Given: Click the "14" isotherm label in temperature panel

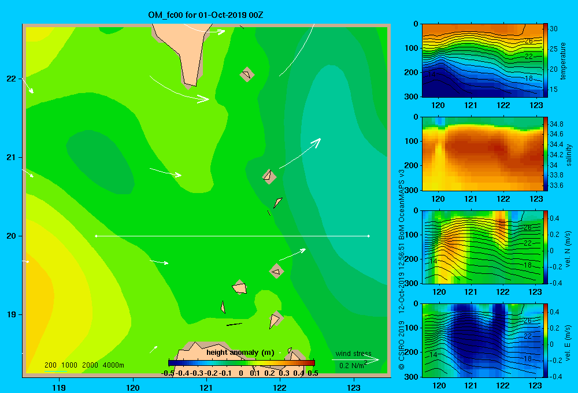Looking at the screenshot, I should tap(432, 75).
